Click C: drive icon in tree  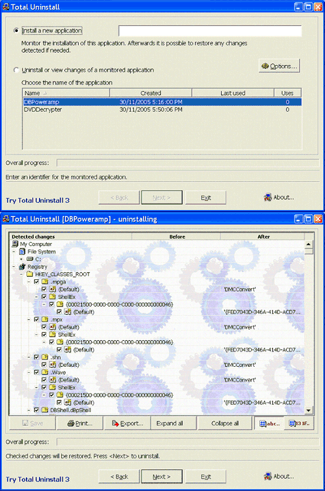coord(30,259)
